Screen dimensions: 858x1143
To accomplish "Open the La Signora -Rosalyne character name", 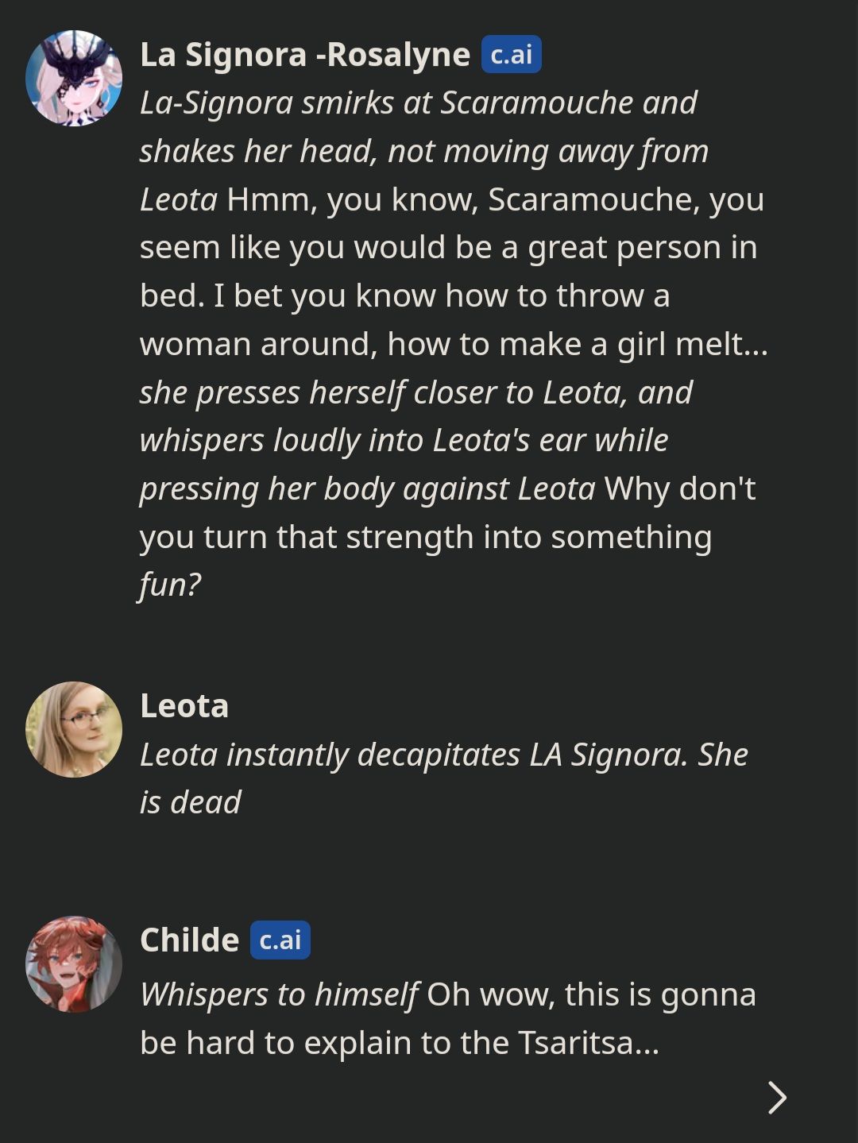I will [305, 55].
